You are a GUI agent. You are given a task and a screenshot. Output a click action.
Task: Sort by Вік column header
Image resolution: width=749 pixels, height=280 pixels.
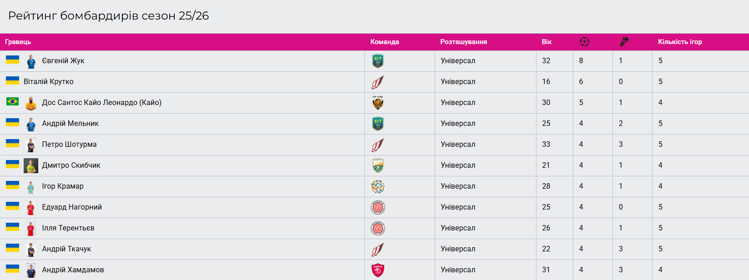547,42
